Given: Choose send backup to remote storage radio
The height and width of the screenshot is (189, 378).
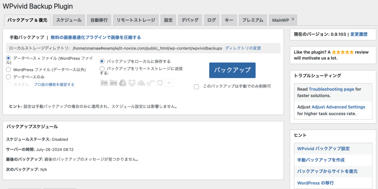Looking at the screenshot, I should point(102,69).
